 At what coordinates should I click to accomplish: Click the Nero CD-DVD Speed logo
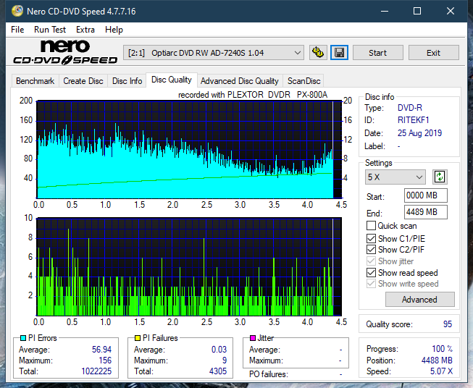(x=65, y=52)
